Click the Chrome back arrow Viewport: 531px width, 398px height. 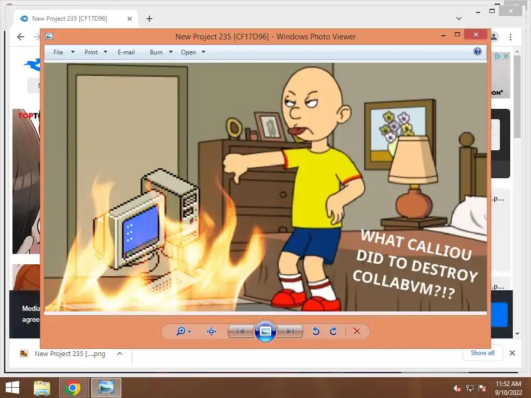coord(21,37)
